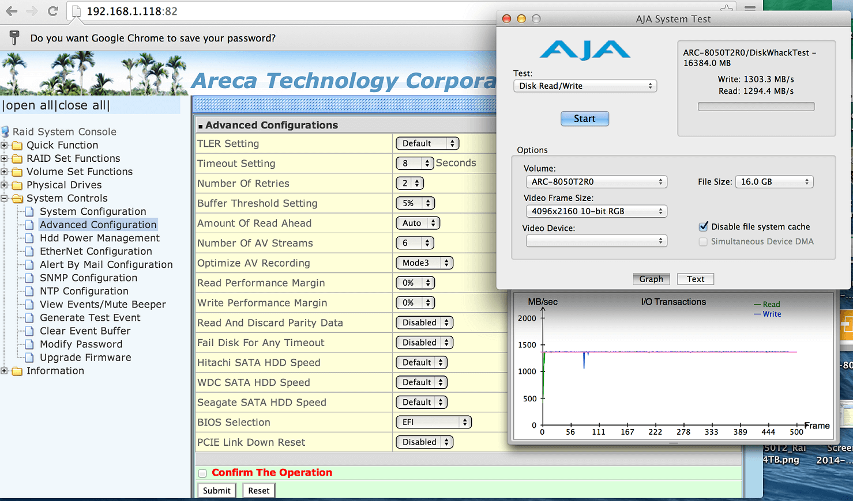The width and height of the screenshot is (853, 501).
Task: Open System Configuration in the tree
Action: pos(93,211)
